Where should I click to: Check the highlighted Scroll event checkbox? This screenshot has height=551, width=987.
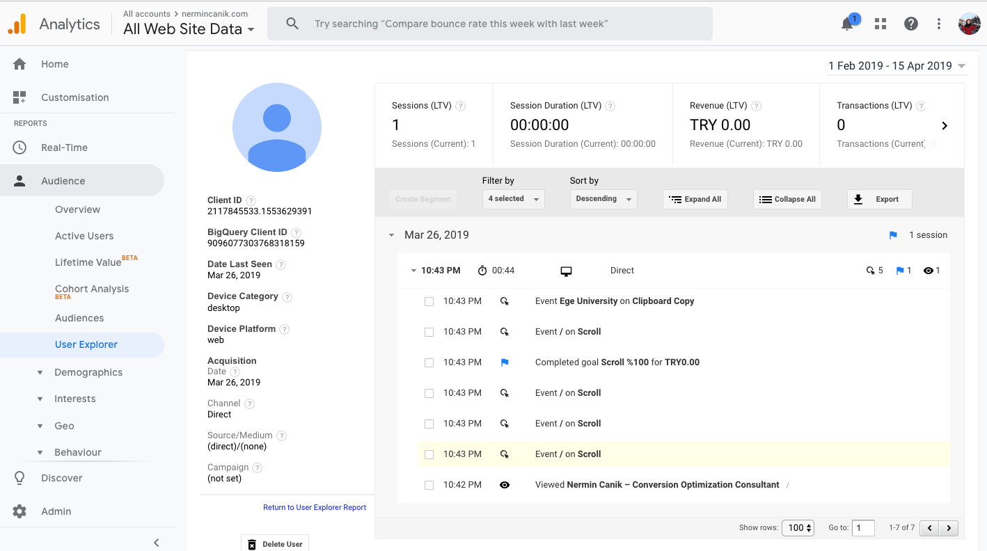coord(429,454)
